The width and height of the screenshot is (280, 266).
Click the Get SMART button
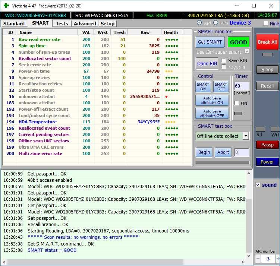coord(210,42)
